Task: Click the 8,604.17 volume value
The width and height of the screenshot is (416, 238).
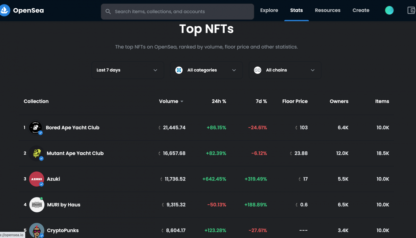Action: [176, 230]
